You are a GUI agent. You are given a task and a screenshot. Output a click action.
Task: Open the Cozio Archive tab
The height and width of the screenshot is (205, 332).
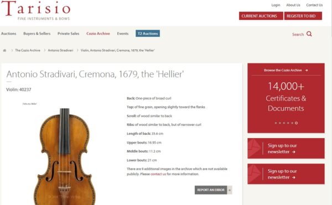tap(98, 34)
